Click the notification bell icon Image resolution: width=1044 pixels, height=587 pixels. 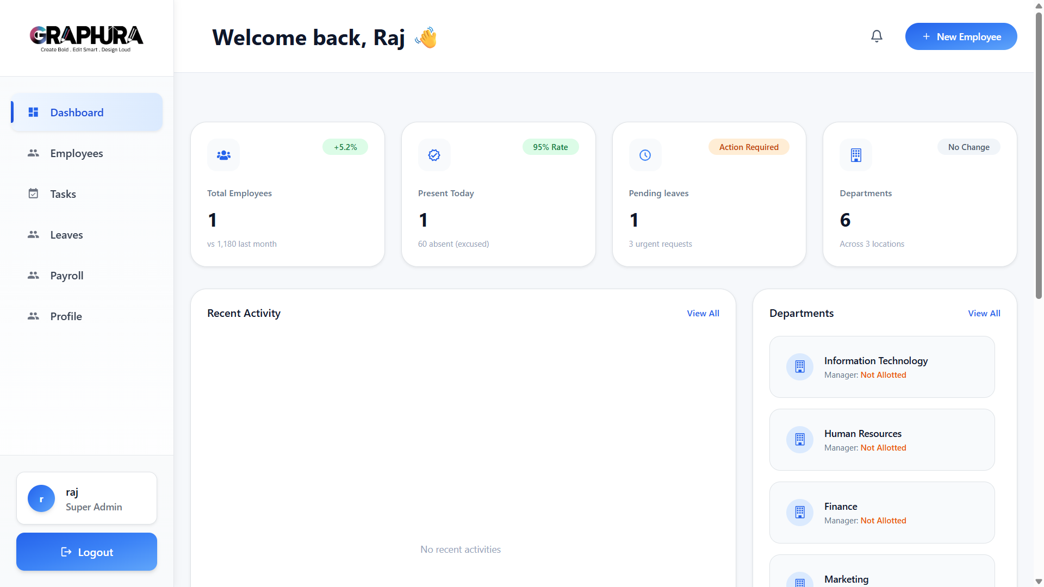pos(877,36)
